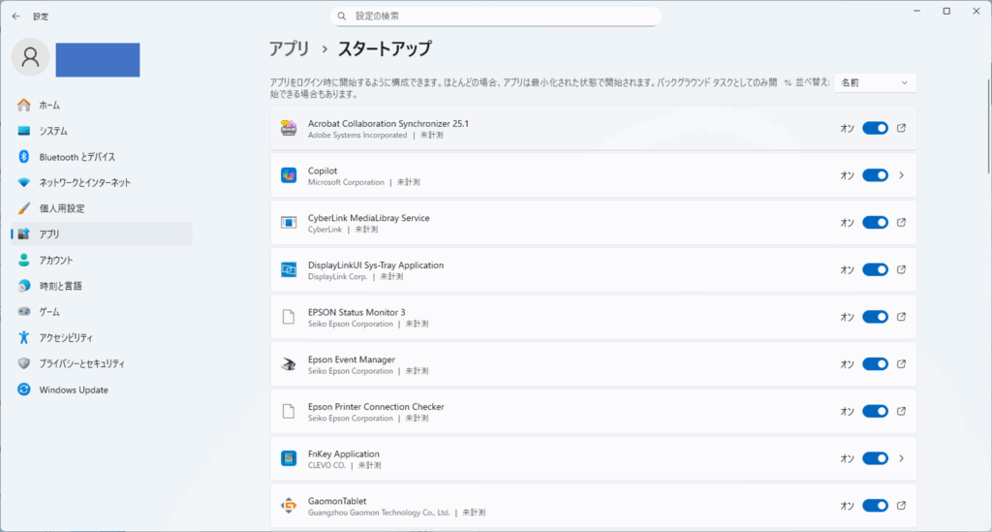This screenshot has height=532, width=992.
Task: Expand FnKey Application details chevron
Action: pyautogui.click(x=901, y=458)
